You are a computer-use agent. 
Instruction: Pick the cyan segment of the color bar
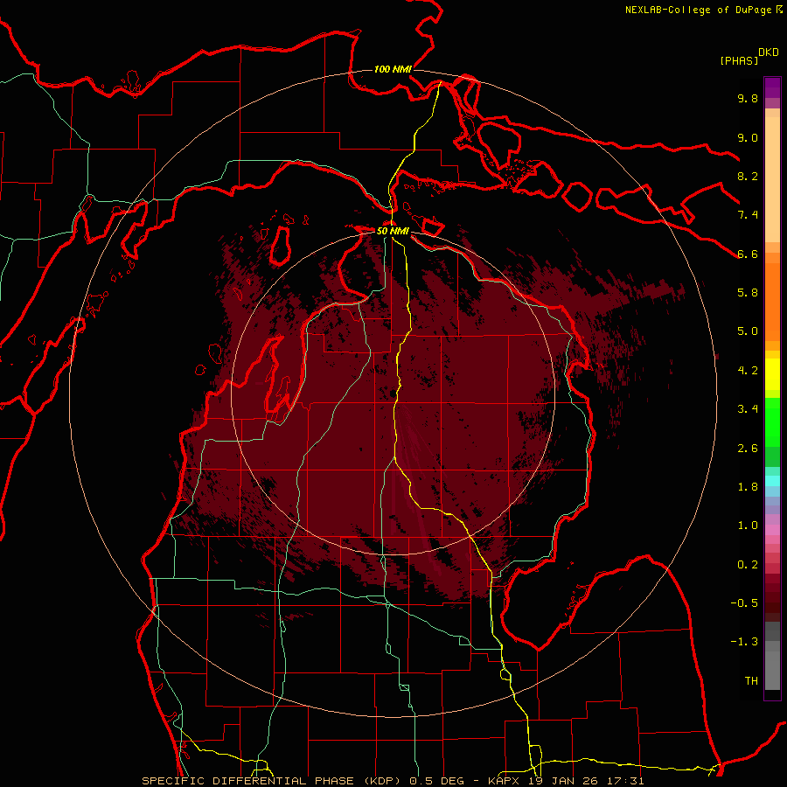772,480
